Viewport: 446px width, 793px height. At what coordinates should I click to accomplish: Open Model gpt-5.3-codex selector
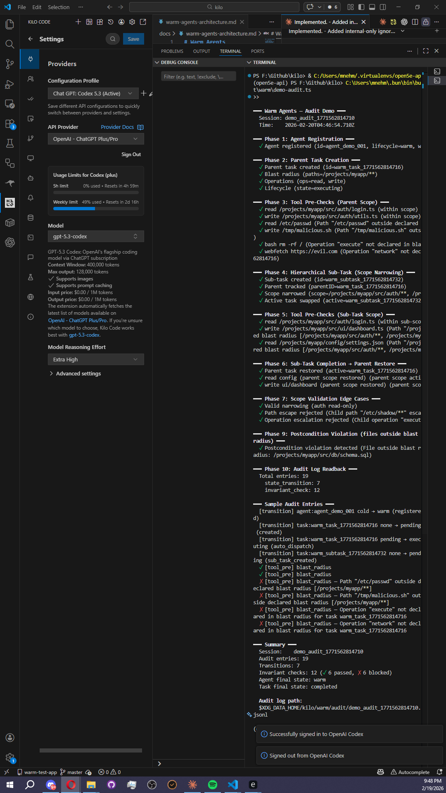(x=96, y=236)
